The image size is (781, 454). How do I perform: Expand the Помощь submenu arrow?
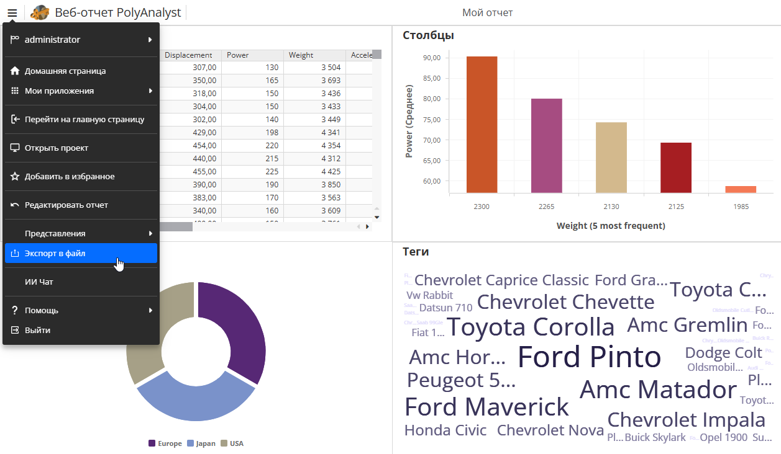(150, 310)
